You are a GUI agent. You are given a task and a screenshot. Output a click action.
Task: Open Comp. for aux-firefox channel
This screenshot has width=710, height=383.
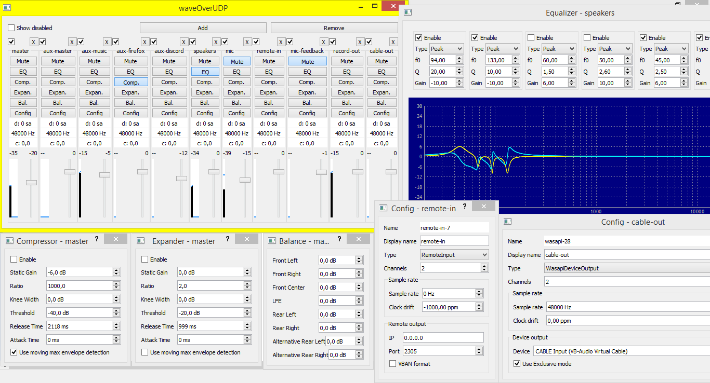click(x=131, y=82)
